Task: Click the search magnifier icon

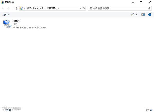Action: [149, 8]
